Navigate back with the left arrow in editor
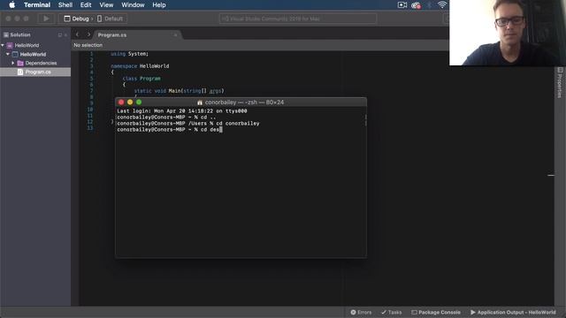The width and height of the screenshot is (566, 318). coord(77,34)
